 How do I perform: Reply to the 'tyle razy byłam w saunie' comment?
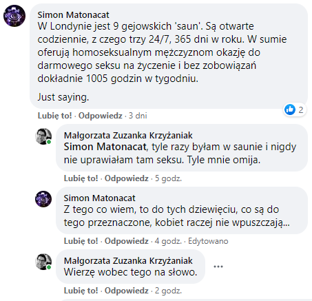tap(127, 178)
